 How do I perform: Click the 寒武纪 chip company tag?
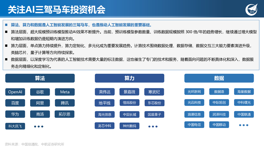(154, 91)
